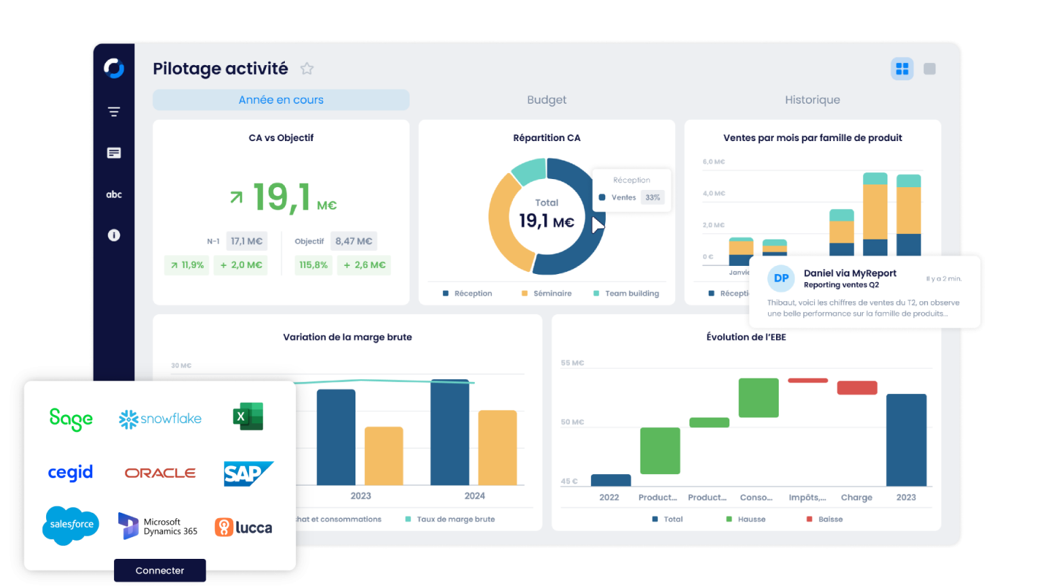Open the info icon in sidebar
Viewport: 1042px width, 586px height.
pyautogui.click(x=114, y=235)
